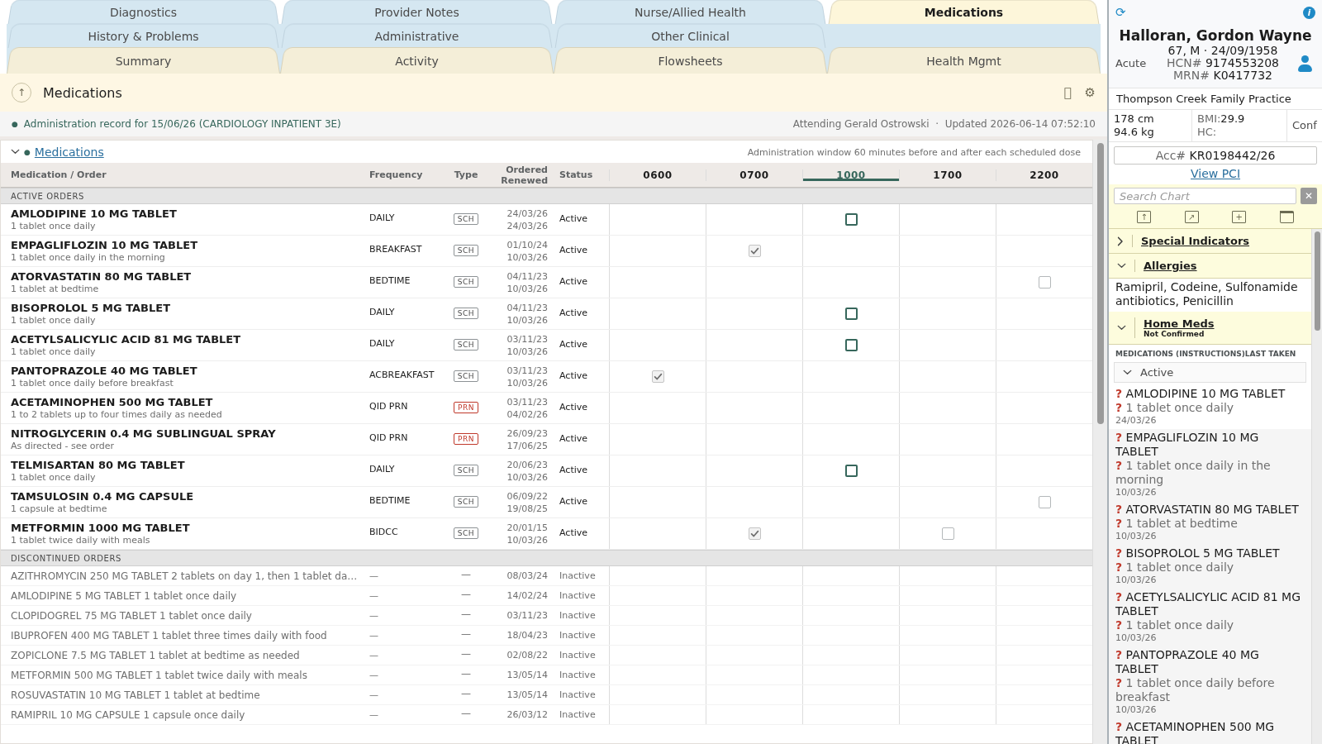Image resolution: width=1322 pixels, height=744 pixels.
Task: Toggle the 0700 checkbox for Empagliflozin 10 mg
Action: tap(754, 250)
